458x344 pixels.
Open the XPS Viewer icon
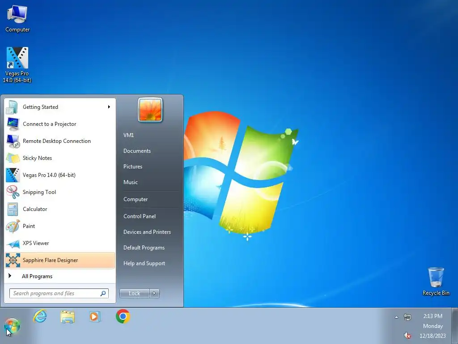(x=13, y=243)
